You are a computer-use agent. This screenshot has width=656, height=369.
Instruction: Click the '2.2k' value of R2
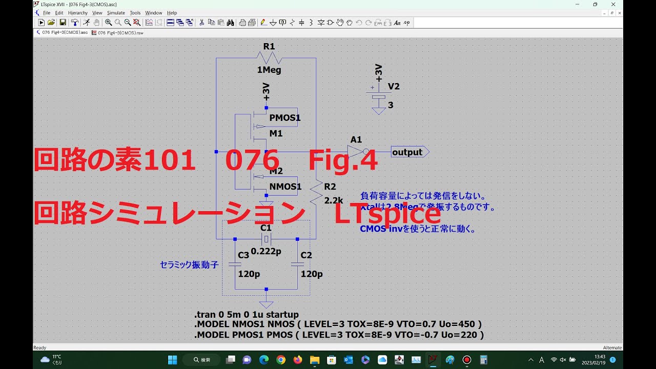tap(334, 200)
